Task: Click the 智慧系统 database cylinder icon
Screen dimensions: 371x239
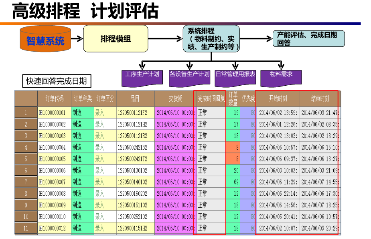Action: pos(45,40)
